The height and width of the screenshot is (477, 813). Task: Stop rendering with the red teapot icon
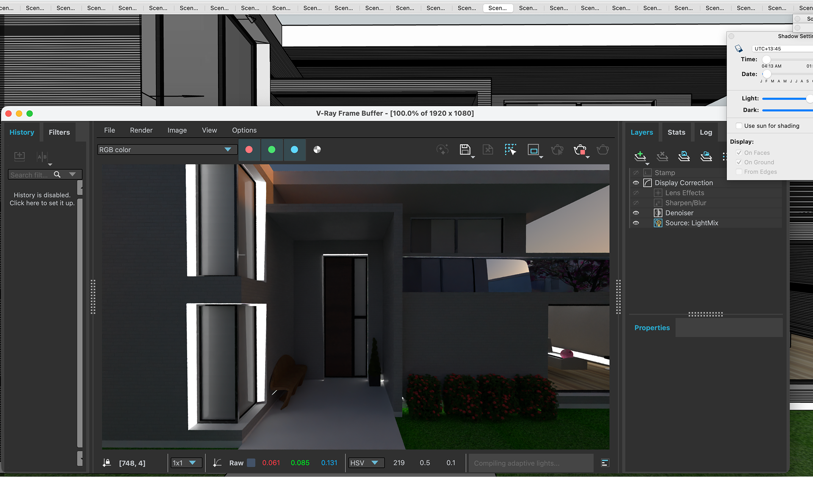tap(580, 149)
